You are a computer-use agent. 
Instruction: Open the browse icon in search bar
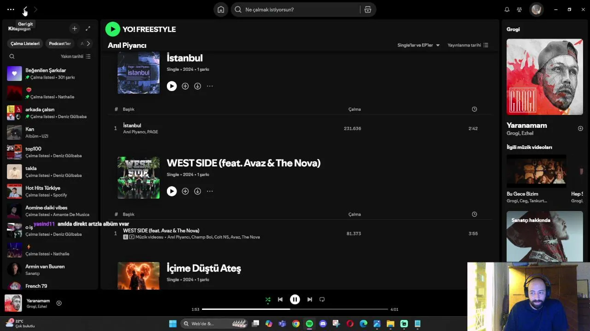point(368,10)
